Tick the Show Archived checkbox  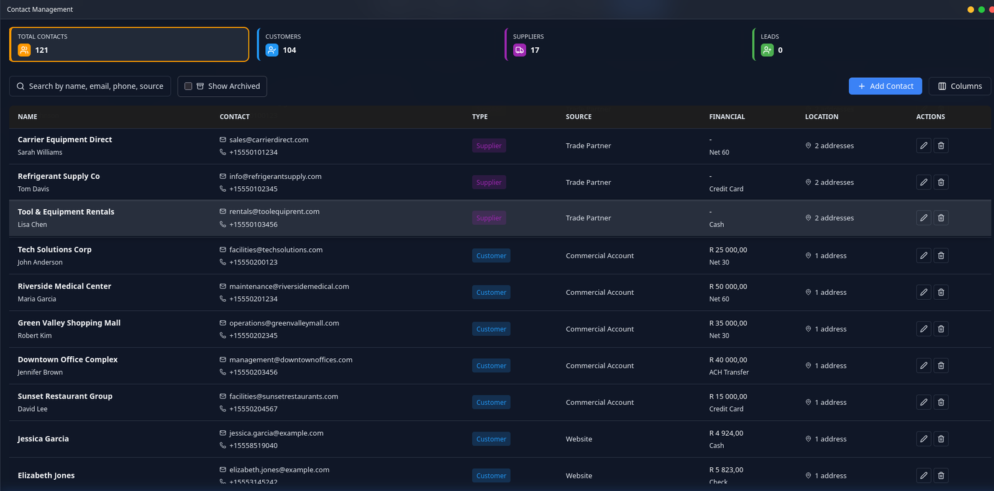[x=188, y=86]
